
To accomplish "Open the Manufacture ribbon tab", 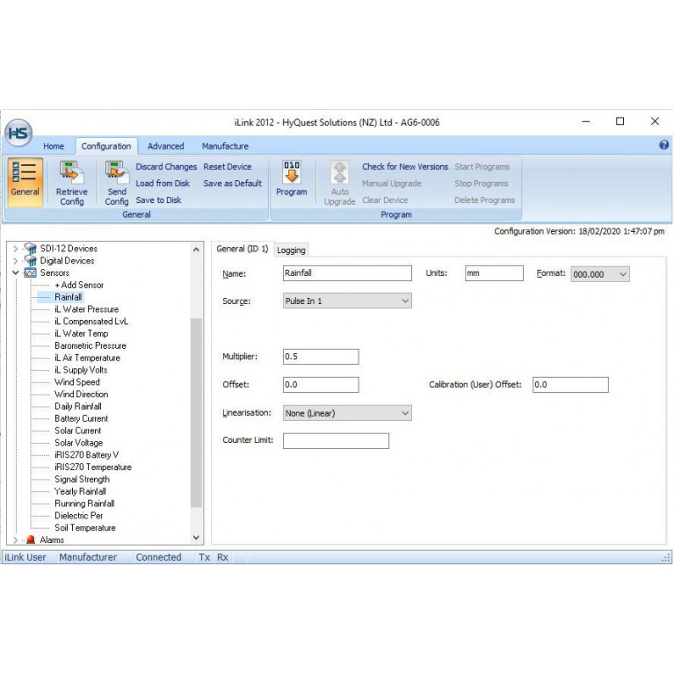I will [x=225, y=146].
